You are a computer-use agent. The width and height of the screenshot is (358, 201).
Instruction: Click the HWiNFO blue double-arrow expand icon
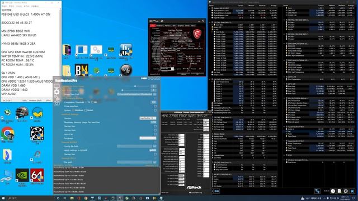coord(216,191)
